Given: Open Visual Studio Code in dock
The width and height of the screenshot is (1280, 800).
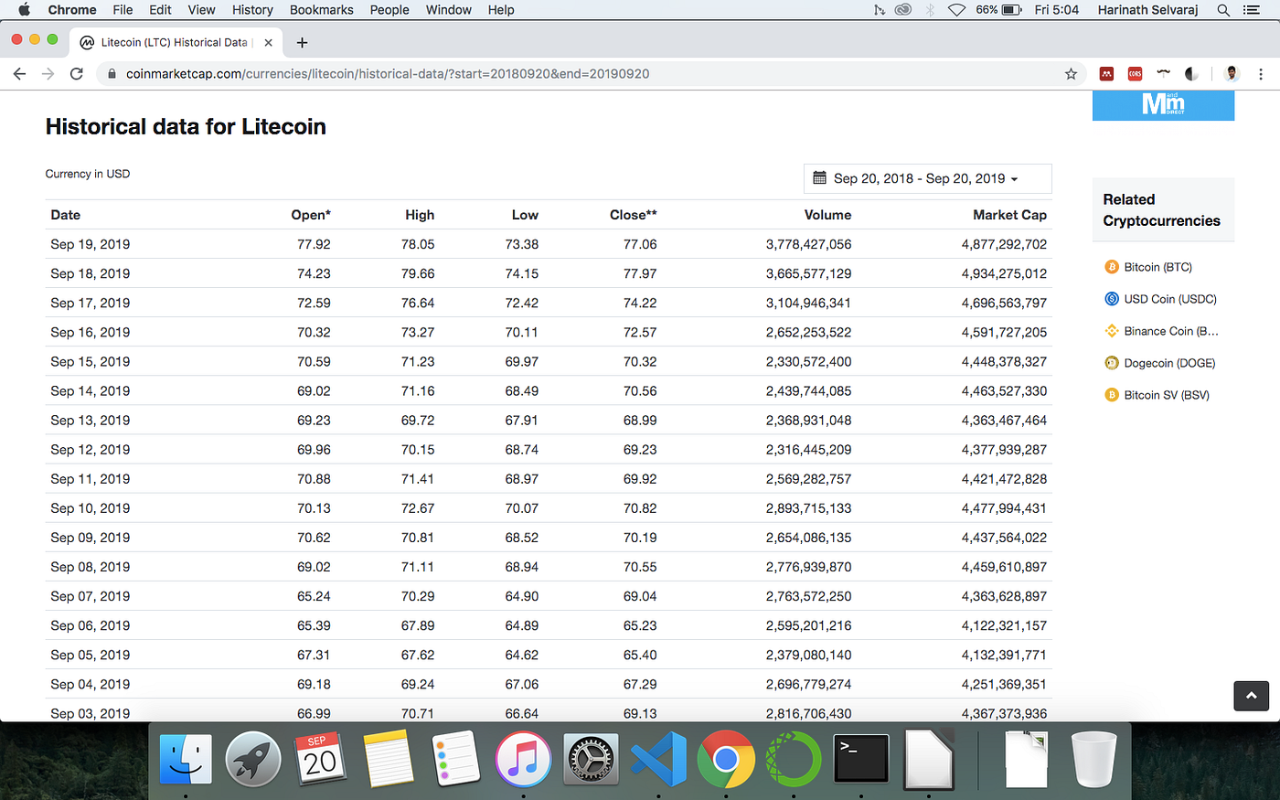Looking at the screenshot, I should tap(658, 760).
